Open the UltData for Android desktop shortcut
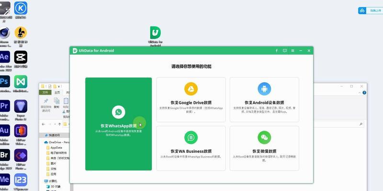Viewport: 383px width, 191px height. pos(155,36)
